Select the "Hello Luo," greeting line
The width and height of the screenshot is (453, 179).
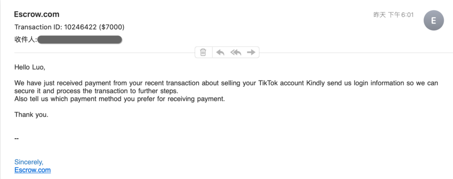tap(30, 68)
